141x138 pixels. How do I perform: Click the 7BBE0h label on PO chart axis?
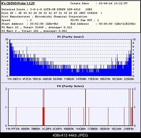tap(36, 129)
